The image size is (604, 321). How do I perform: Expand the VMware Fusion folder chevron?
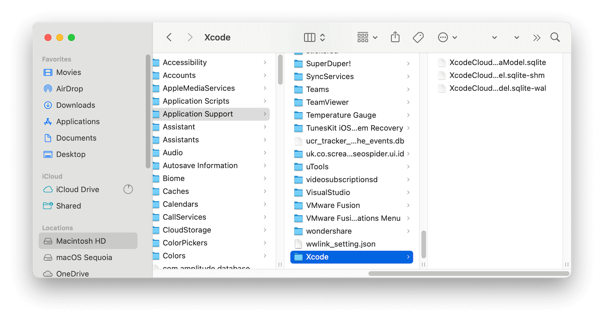pyautogui.click(x=408, y=205)
